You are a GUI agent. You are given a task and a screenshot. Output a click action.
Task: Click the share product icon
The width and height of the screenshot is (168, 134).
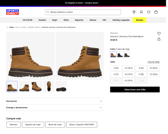click(159, 39)
